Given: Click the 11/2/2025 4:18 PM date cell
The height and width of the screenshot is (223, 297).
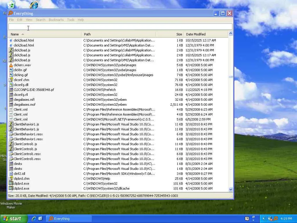Looking at the screenshot, I should [x=199, y=90].
